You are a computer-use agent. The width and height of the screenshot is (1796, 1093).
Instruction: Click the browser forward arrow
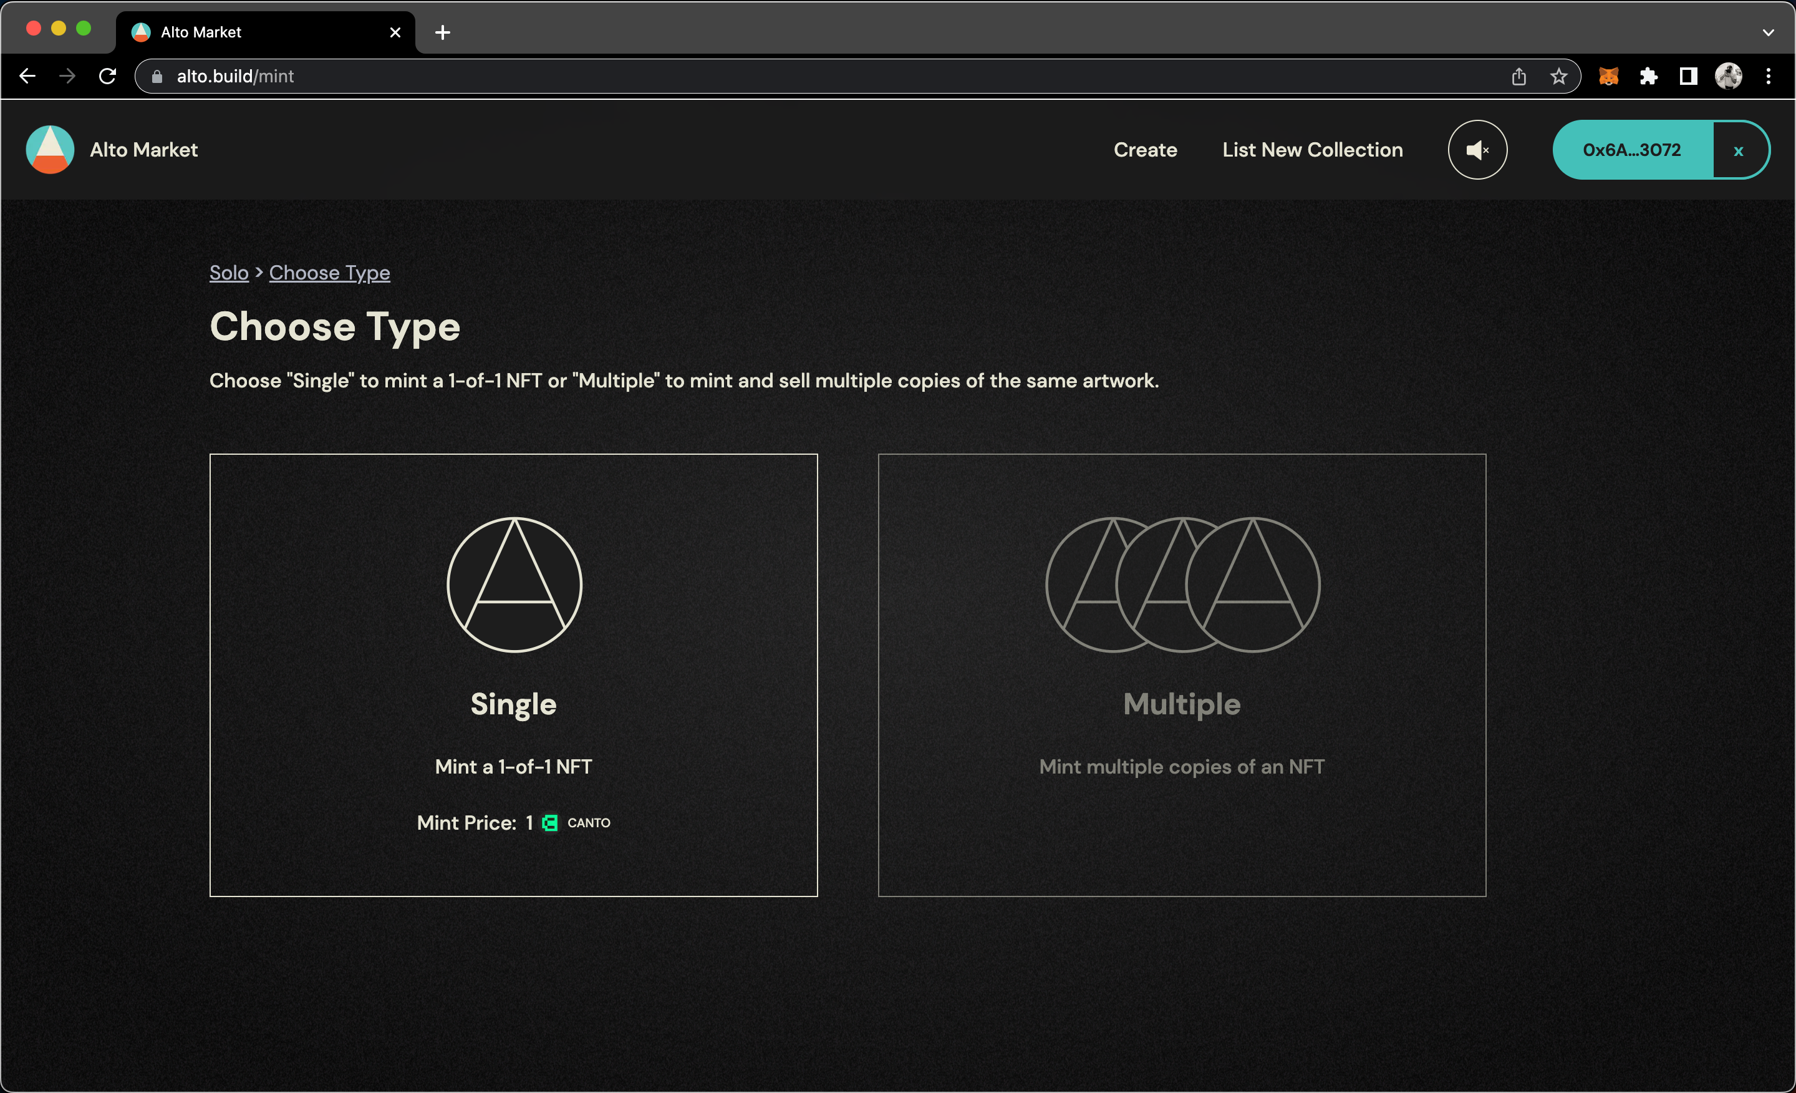pos(67,76)
